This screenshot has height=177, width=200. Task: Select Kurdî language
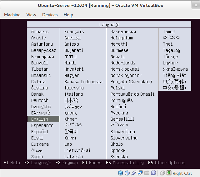(70, 138)
